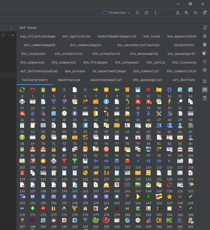Open the left panel's vertical ellipsis options
This screenshot has width=210, height=230.
[11, 27]
